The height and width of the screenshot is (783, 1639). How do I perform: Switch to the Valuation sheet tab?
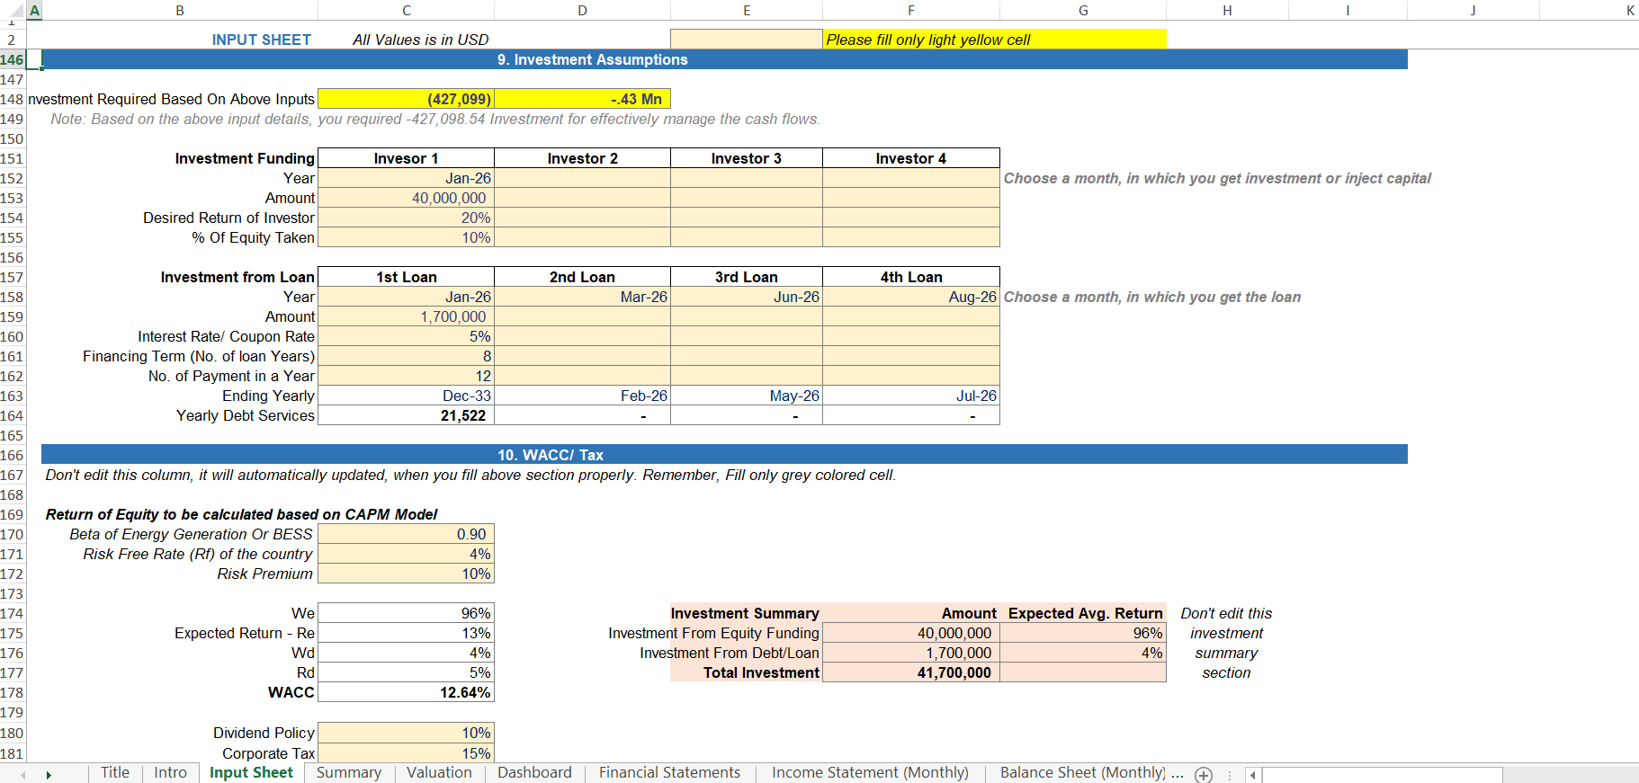(x=439, y=772)
